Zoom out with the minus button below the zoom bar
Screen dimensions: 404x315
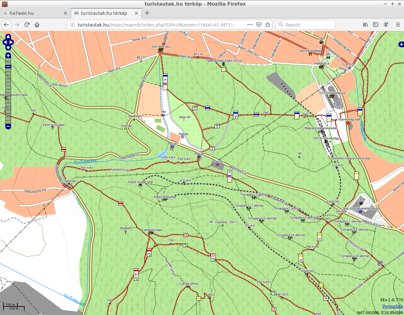[8, 126]
